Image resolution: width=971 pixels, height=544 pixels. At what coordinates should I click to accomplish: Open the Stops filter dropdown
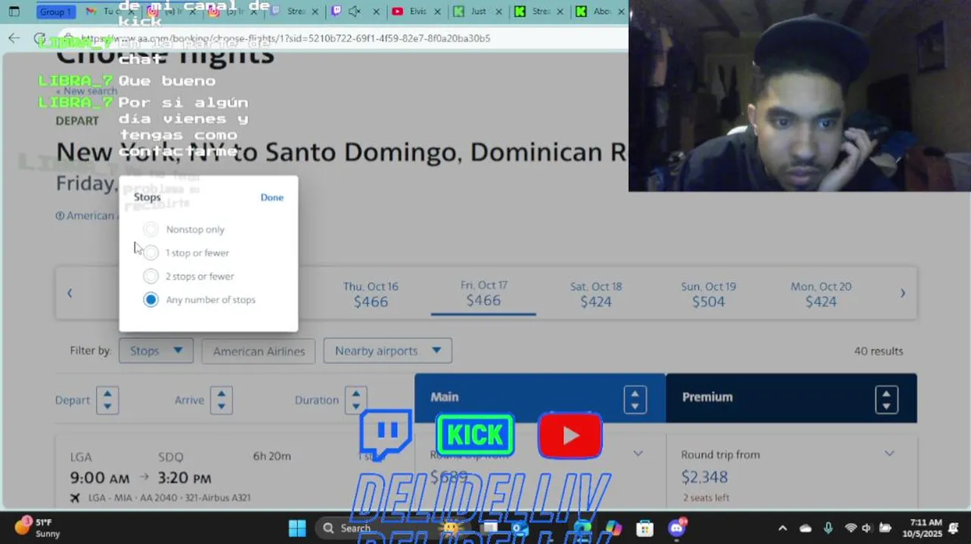[156, 351]
